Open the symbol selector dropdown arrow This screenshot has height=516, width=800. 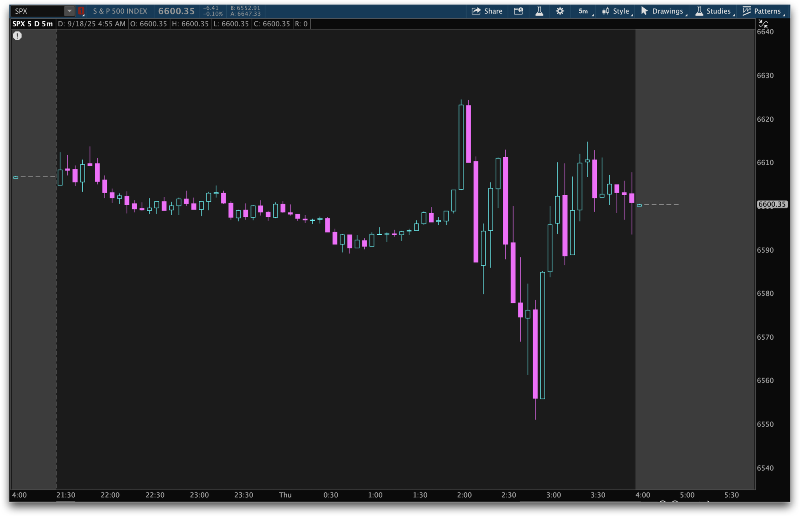click(x=69, y=11)
